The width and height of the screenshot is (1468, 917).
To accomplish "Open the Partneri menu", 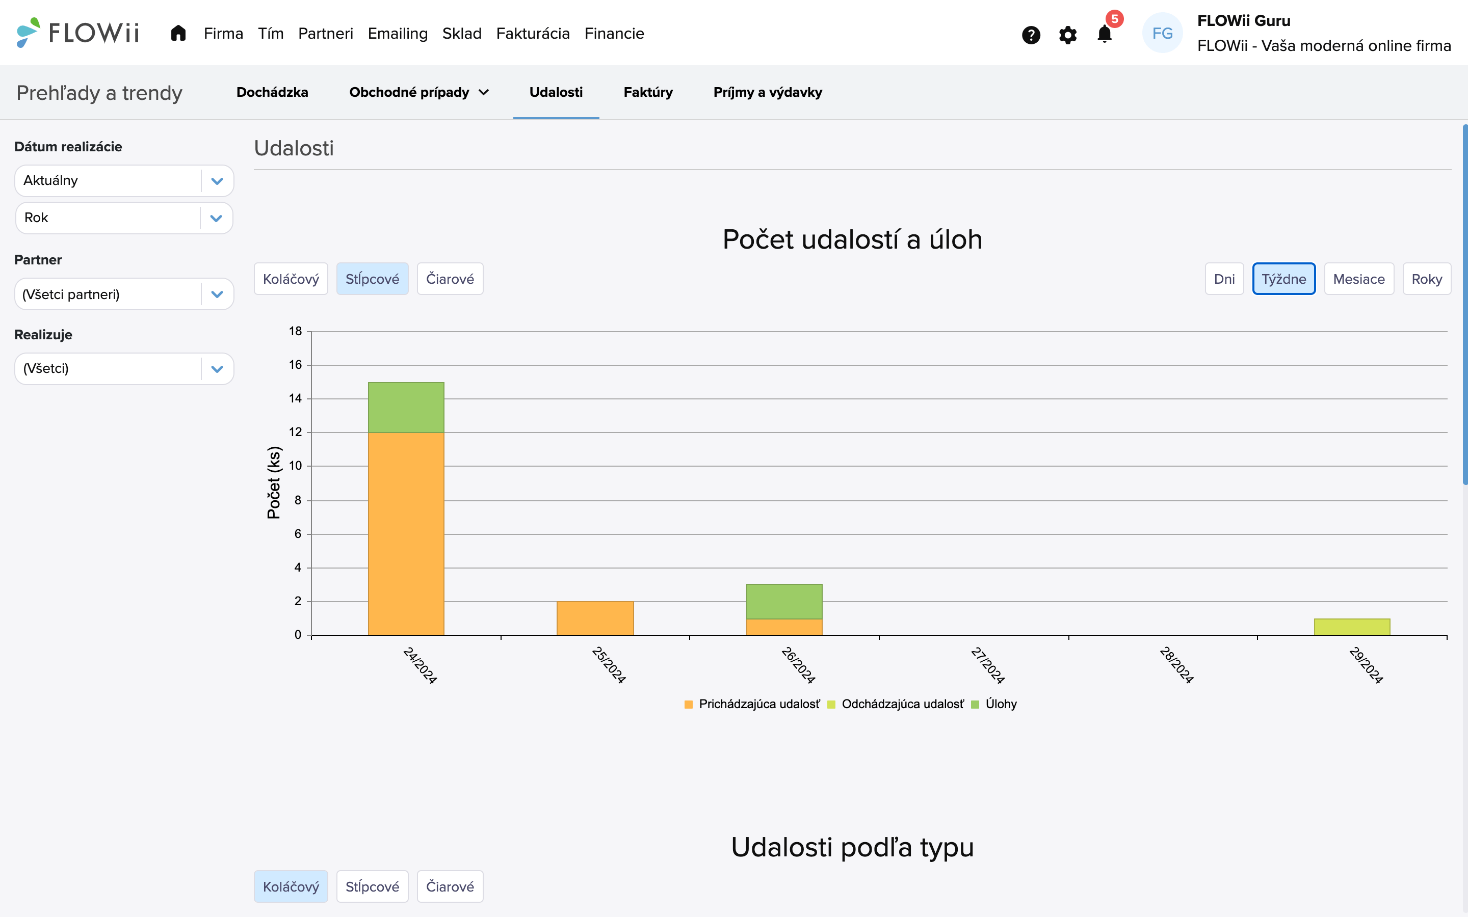I will coord(325,33).
